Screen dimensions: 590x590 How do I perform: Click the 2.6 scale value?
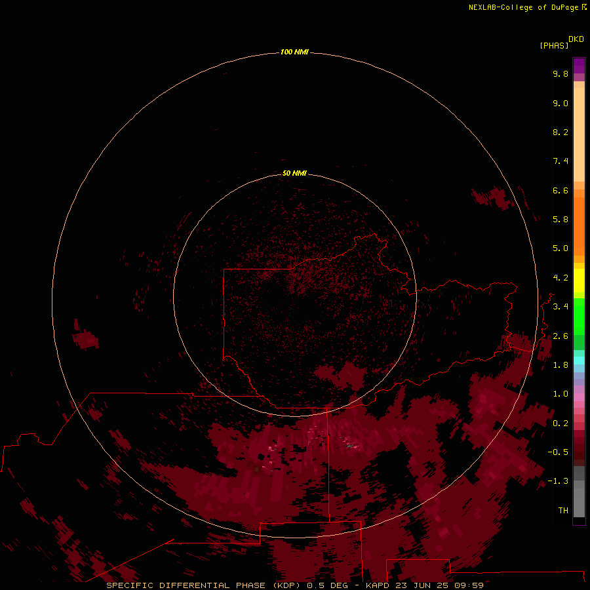point(560,336)
